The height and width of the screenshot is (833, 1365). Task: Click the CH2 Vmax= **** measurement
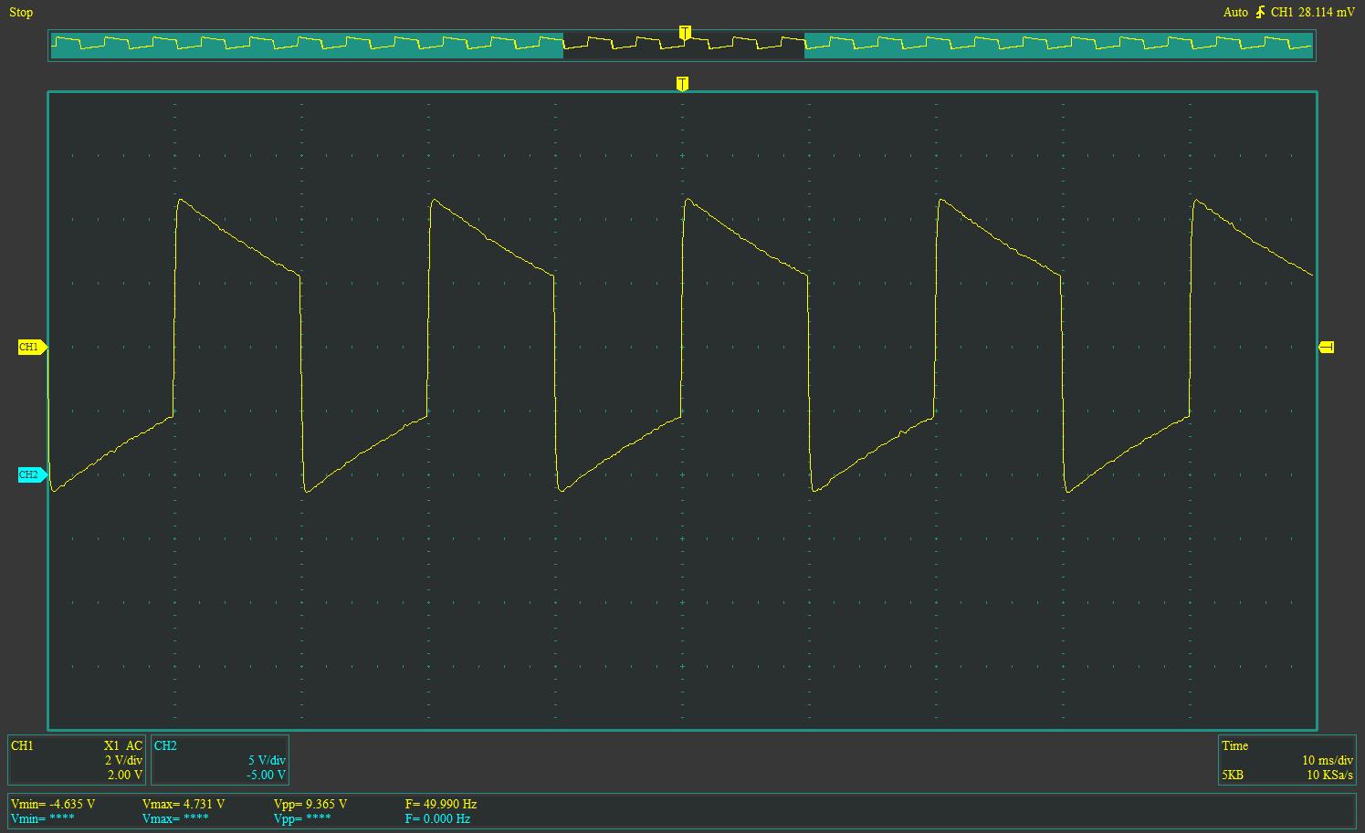click(x=175, y=818)
